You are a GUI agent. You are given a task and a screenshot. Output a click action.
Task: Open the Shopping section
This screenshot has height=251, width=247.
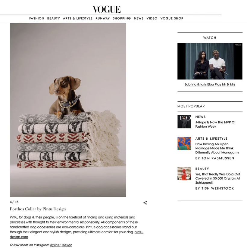point(122,18)
